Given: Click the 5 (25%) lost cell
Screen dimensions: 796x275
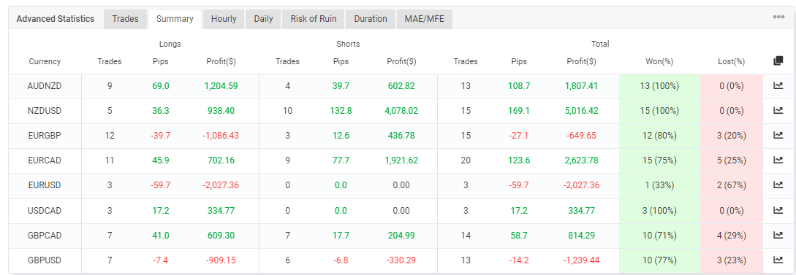Looking at the screenshot, I should (732, 160).
